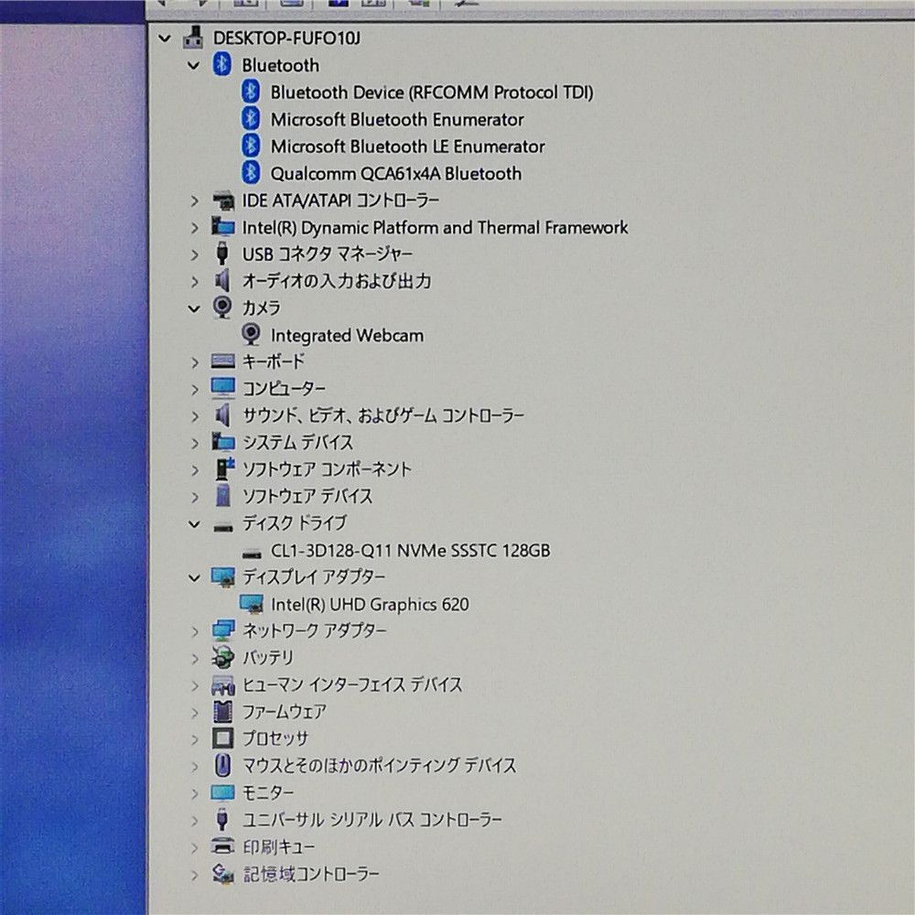
Task: Expand the 印刷キュー category
Action: (x=195, y=847)
